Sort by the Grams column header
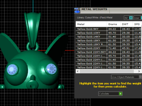This screenshot has width=142, height=106. (x=114, y=24)
